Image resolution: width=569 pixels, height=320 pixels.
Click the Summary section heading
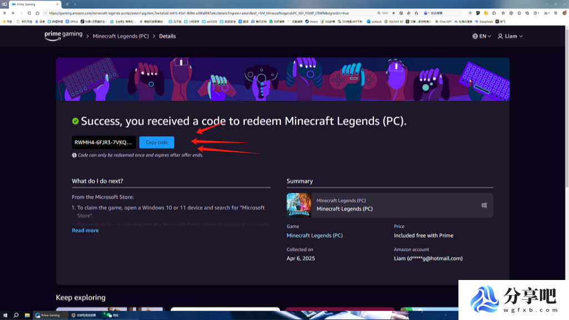pyautogui.click(x=300, y=181)
